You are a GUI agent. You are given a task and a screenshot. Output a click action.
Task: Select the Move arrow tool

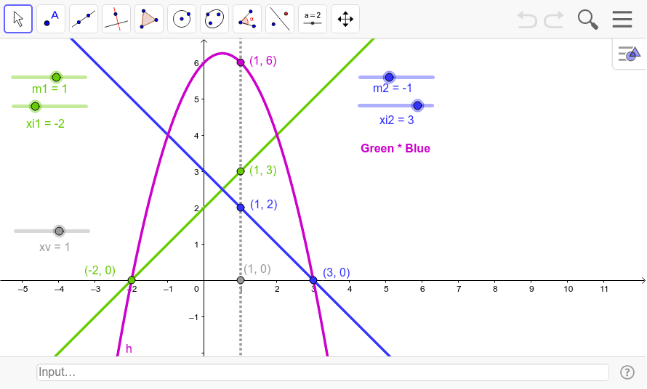coord(18,19)
